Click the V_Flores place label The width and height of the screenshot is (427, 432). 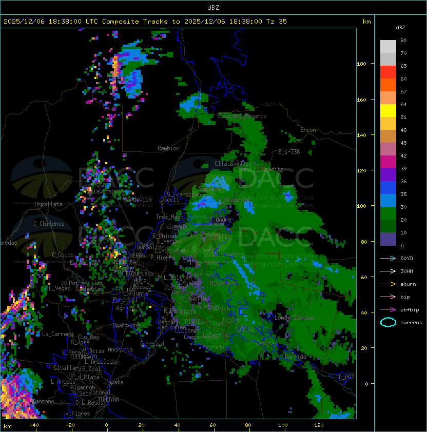(77, 414)
